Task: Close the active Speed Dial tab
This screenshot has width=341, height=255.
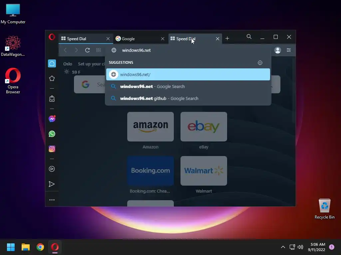Action: click(x=217, y=39)
